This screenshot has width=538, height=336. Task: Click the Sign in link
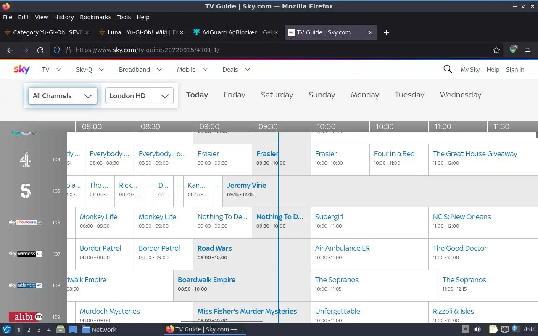[515, 70]
